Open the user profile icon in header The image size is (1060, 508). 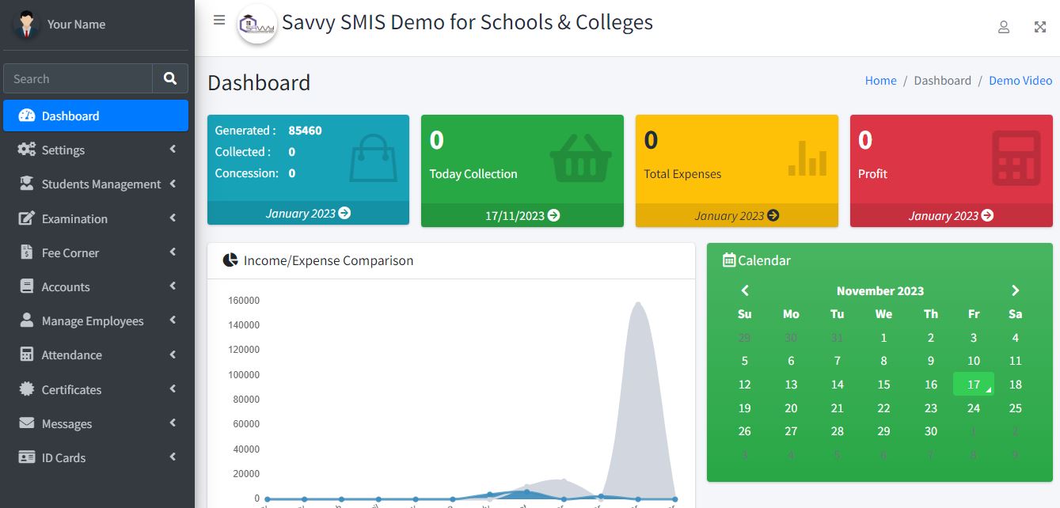point(1004,27)
